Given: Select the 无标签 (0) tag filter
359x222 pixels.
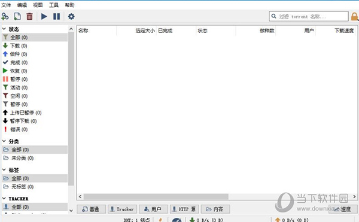Looking at the screenshot, I should (35, 187).
